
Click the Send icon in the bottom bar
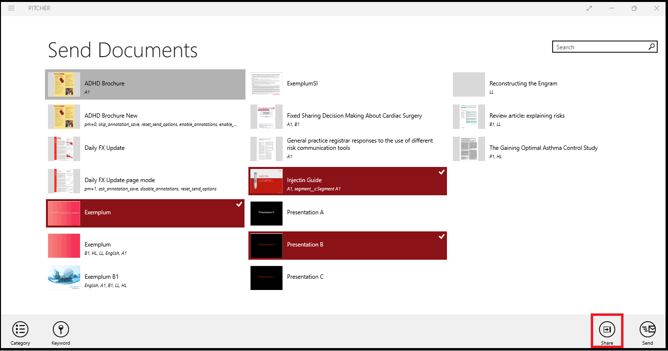click(x=647, y=330)
